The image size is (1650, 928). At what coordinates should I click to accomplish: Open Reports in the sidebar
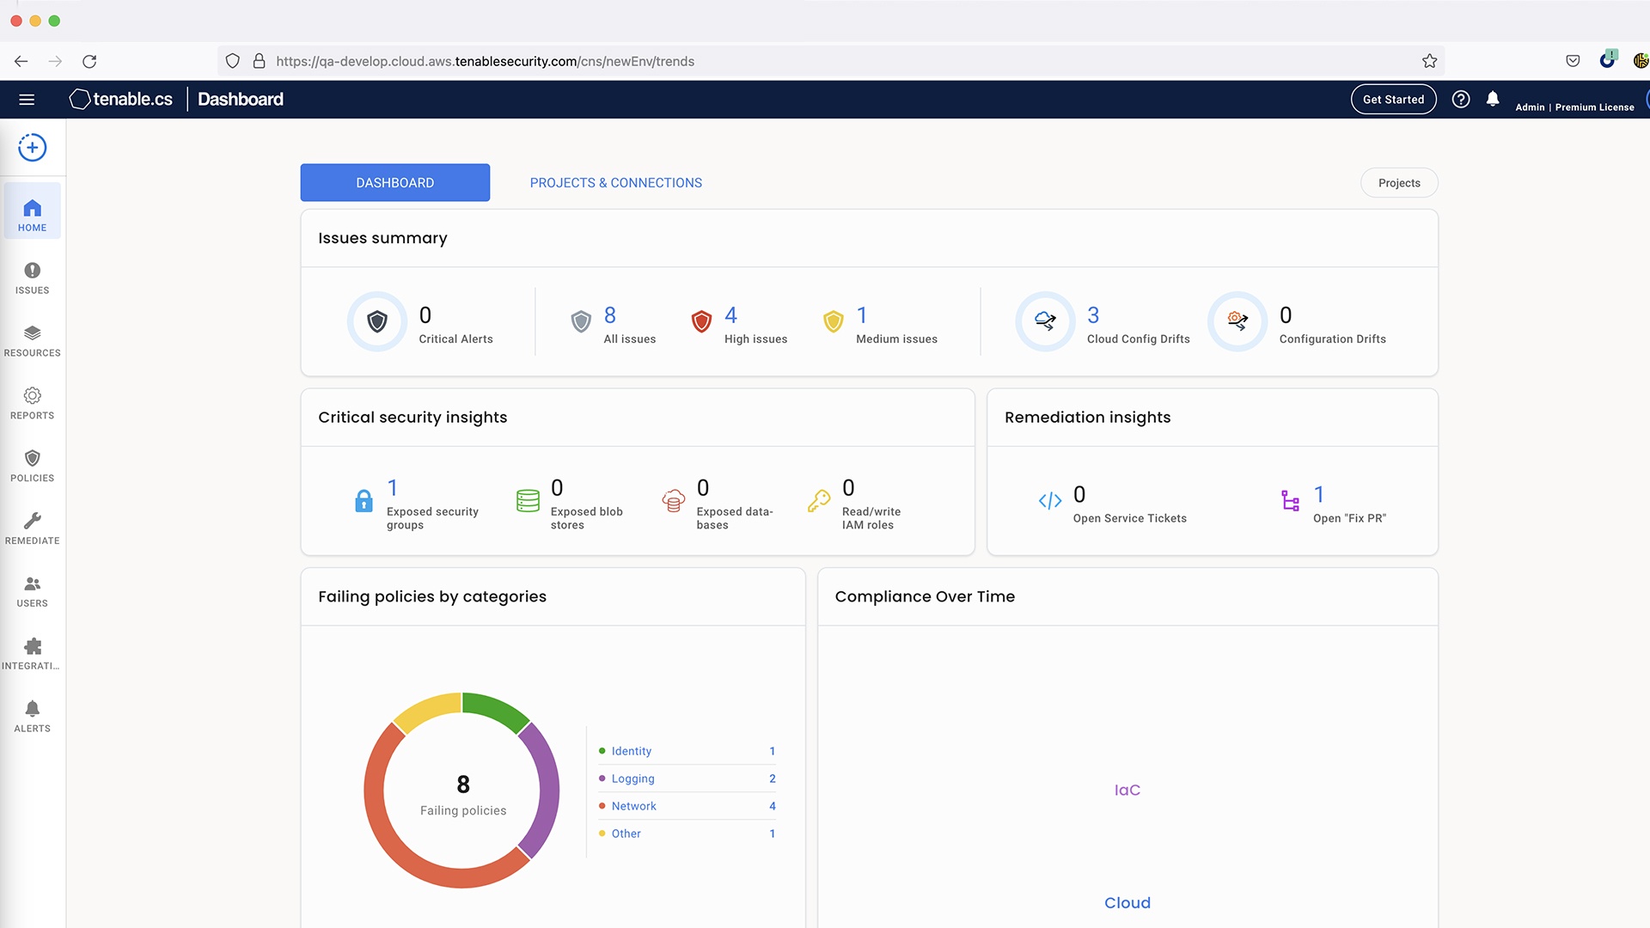pos(33,404)
